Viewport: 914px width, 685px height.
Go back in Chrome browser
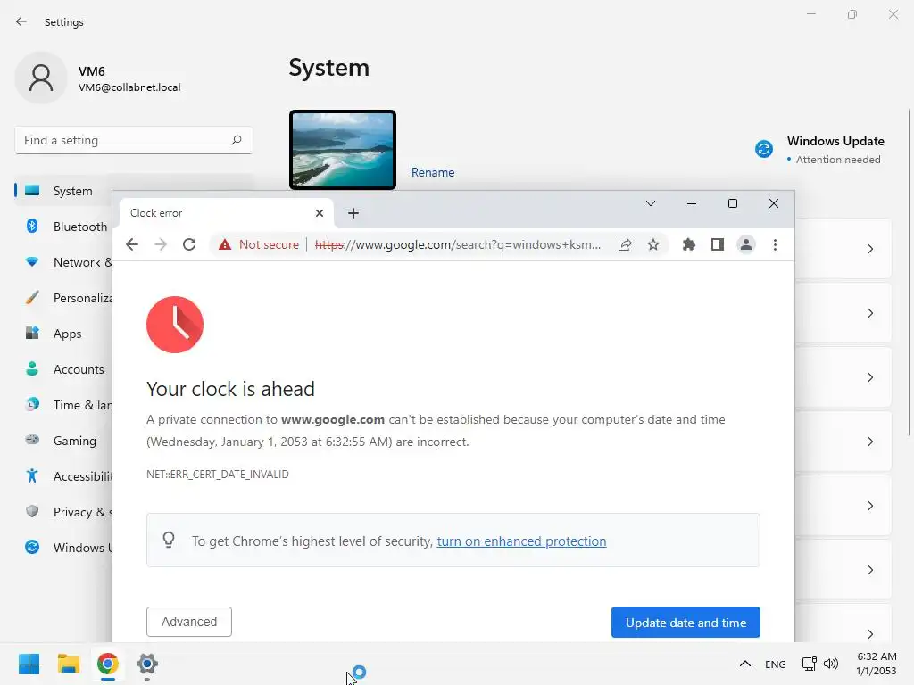tap(132, 244)
